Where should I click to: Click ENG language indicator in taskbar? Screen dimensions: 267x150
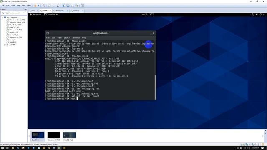tap(249, 148)
